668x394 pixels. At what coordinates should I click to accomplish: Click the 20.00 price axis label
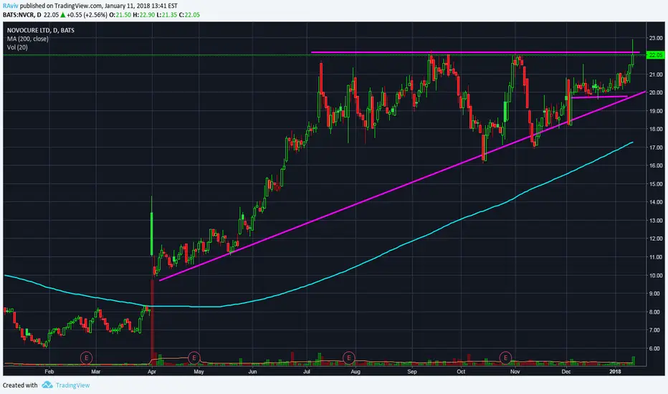click(656, 92)
